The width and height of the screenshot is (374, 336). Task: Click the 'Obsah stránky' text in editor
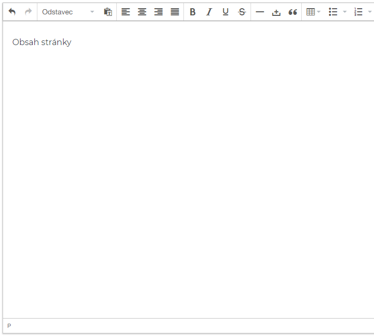tap(41, 42)
